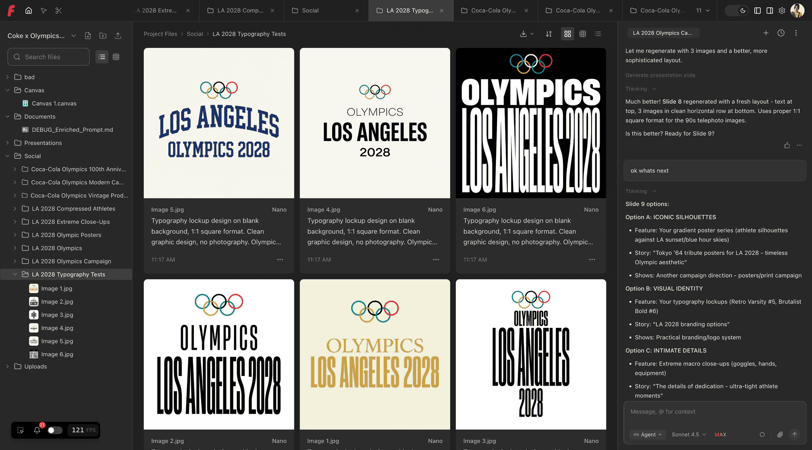Click the attach file paperclip icon
The width and height of the screenshot is (812, 450).
(779, 434)
